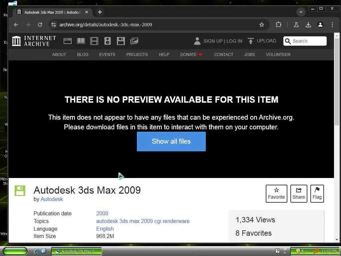341x256 pixels.
Task: Open the Software floppy disk icon
Action: [121, 41]
